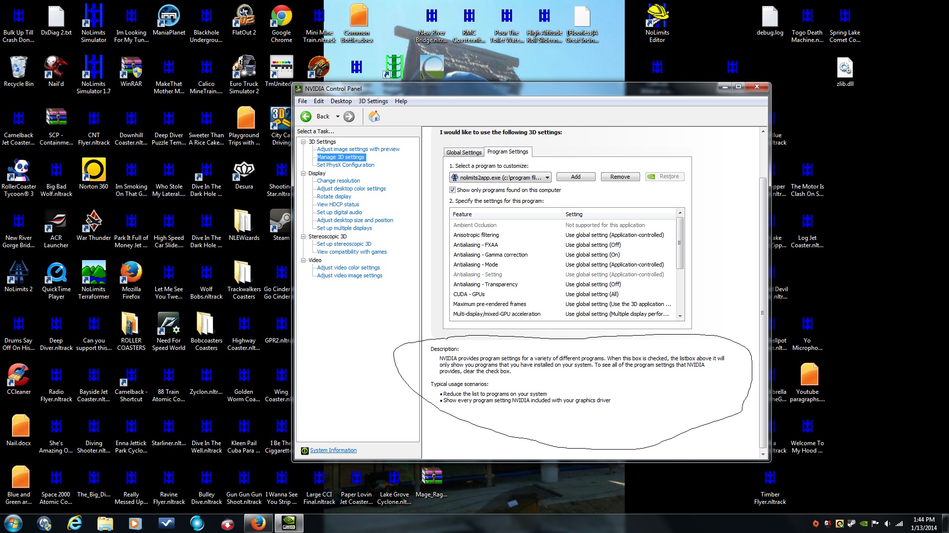
Task: Open the WinRAR desktop icon
Action: [x=131, y=72]
